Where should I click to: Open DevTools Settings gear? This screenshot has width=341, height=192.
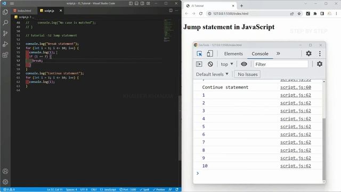(x=308, y=53)
